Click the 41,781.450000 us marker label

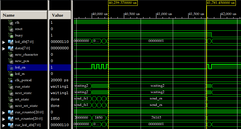tap(221, 3)
